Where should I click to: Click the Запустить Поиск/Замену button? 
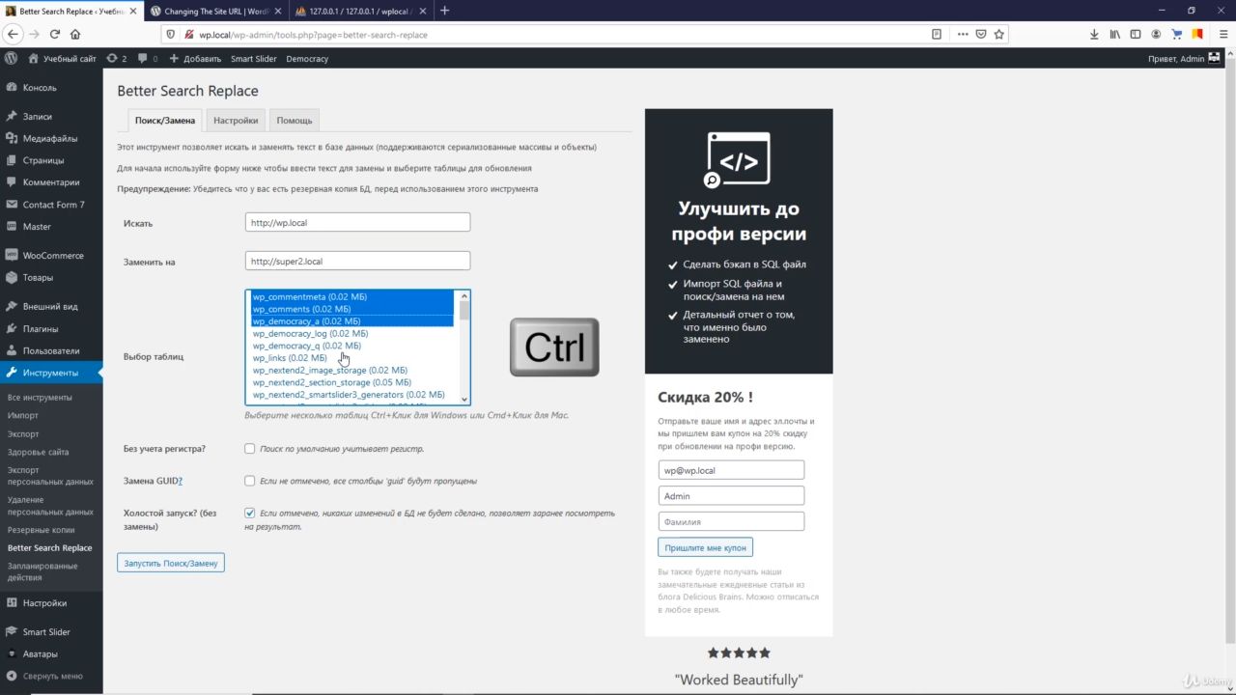171,563
